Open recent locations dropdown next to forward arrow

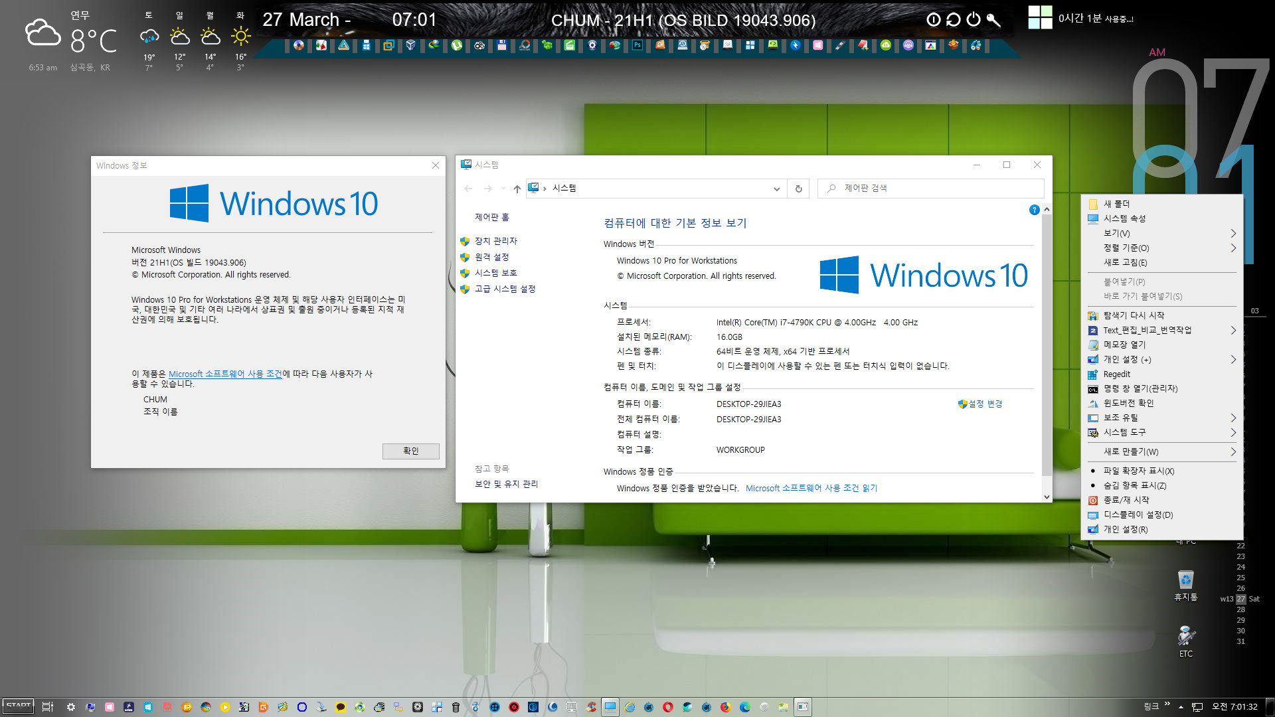503,189
